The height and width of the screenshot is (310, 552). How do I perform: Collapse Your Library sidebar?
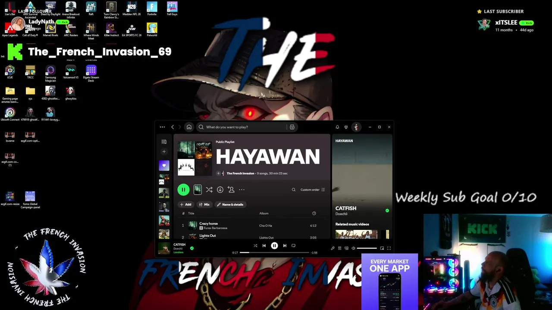coord(164,142)
